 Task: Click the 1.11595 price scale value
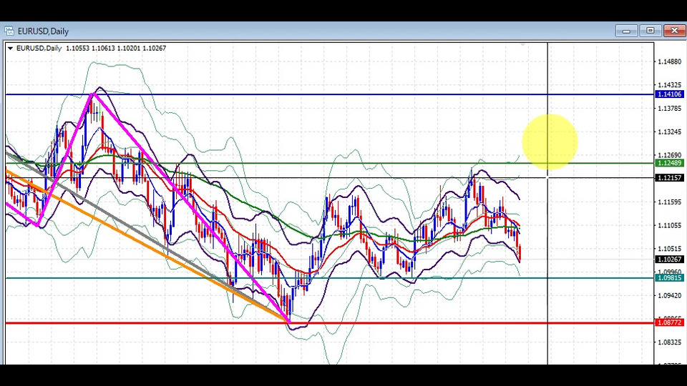(x=670, y=202)
